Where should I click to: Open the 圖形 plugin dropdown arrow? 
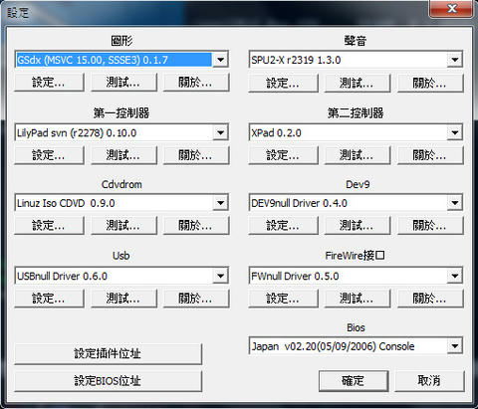pos(220,60)
